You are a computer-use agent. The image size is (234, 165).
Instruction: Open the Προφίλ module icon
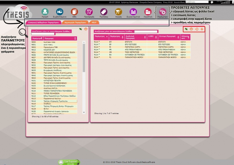coord(45,12)
